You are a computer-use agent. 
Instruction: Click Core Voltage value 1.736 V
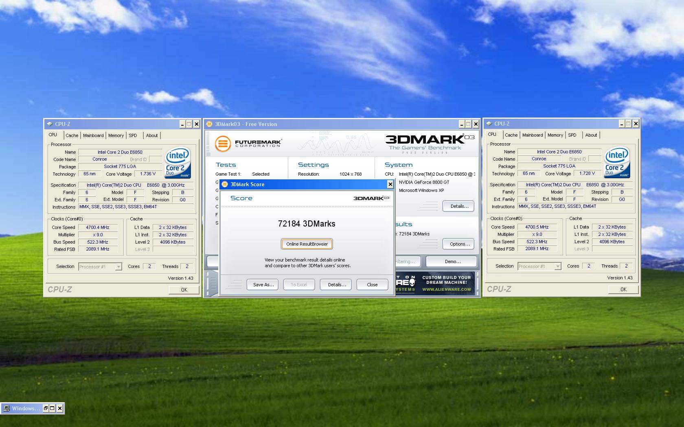148,174
